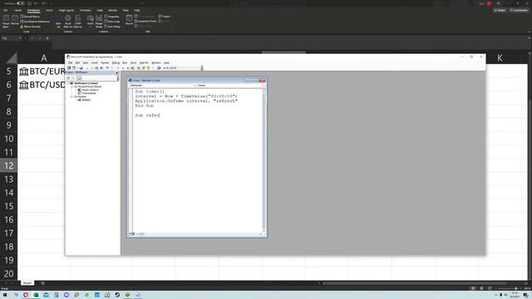This screenshot has width=532, height=299.
Task: Open the Debug menu in VBA editor
Action: (116, 63)
